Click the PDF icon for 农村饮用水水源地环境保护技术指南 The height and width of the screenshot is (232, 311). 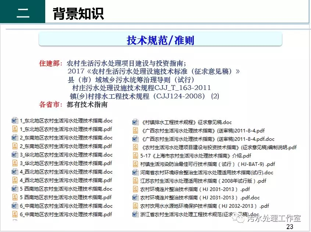pos(135,206)
